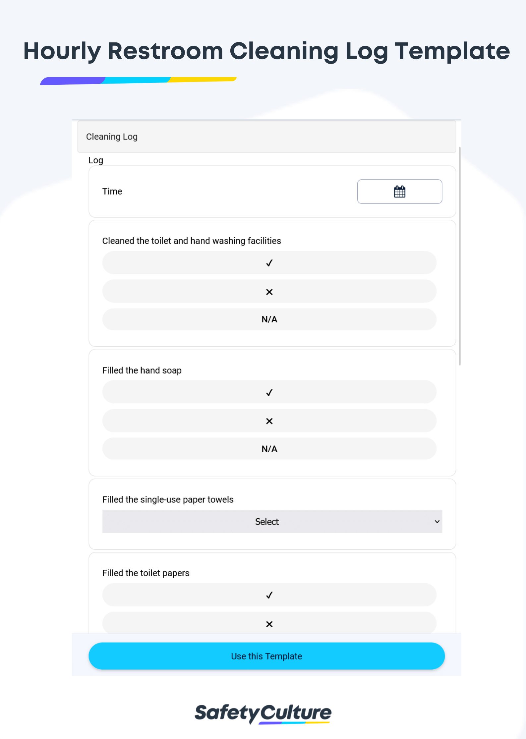Open the Select dropdown for paper towels
This screenshot has height=739, width=526.
tap(271, 521)
